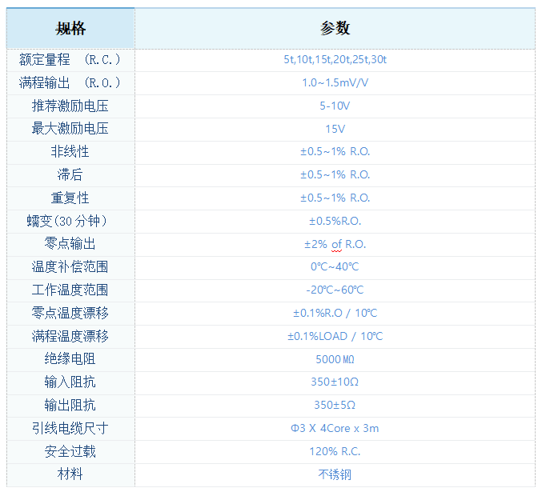Select the 推荐激励电压 row label
The image size is (542, 492).
(70, 106)
